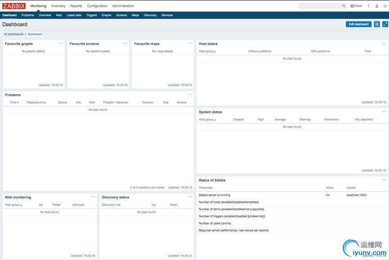
Task: Click 'Number of items' parameter row
Action: (x=292, y=209)
